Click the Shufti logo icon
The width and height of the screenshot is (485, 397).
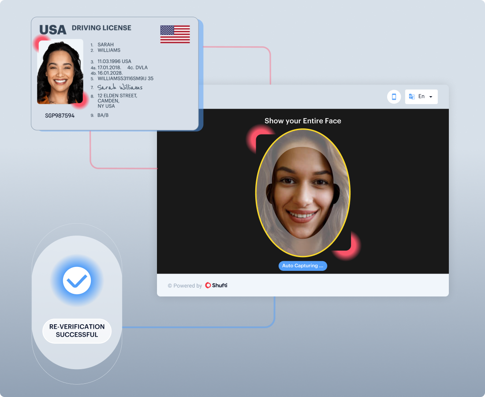tap(208, 285)
